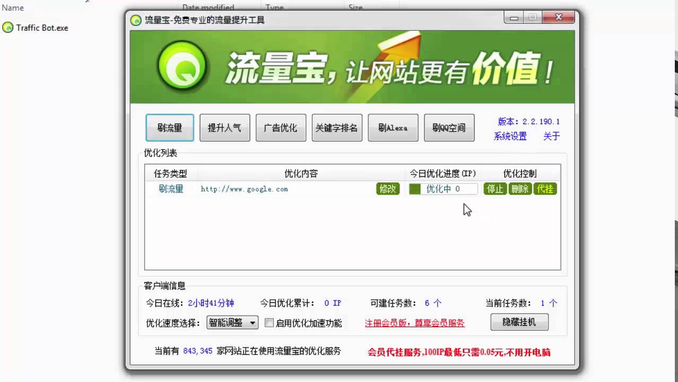678x382 pixels.
Task: Click the title bar app icon of 流量宝
Action: 136,20
